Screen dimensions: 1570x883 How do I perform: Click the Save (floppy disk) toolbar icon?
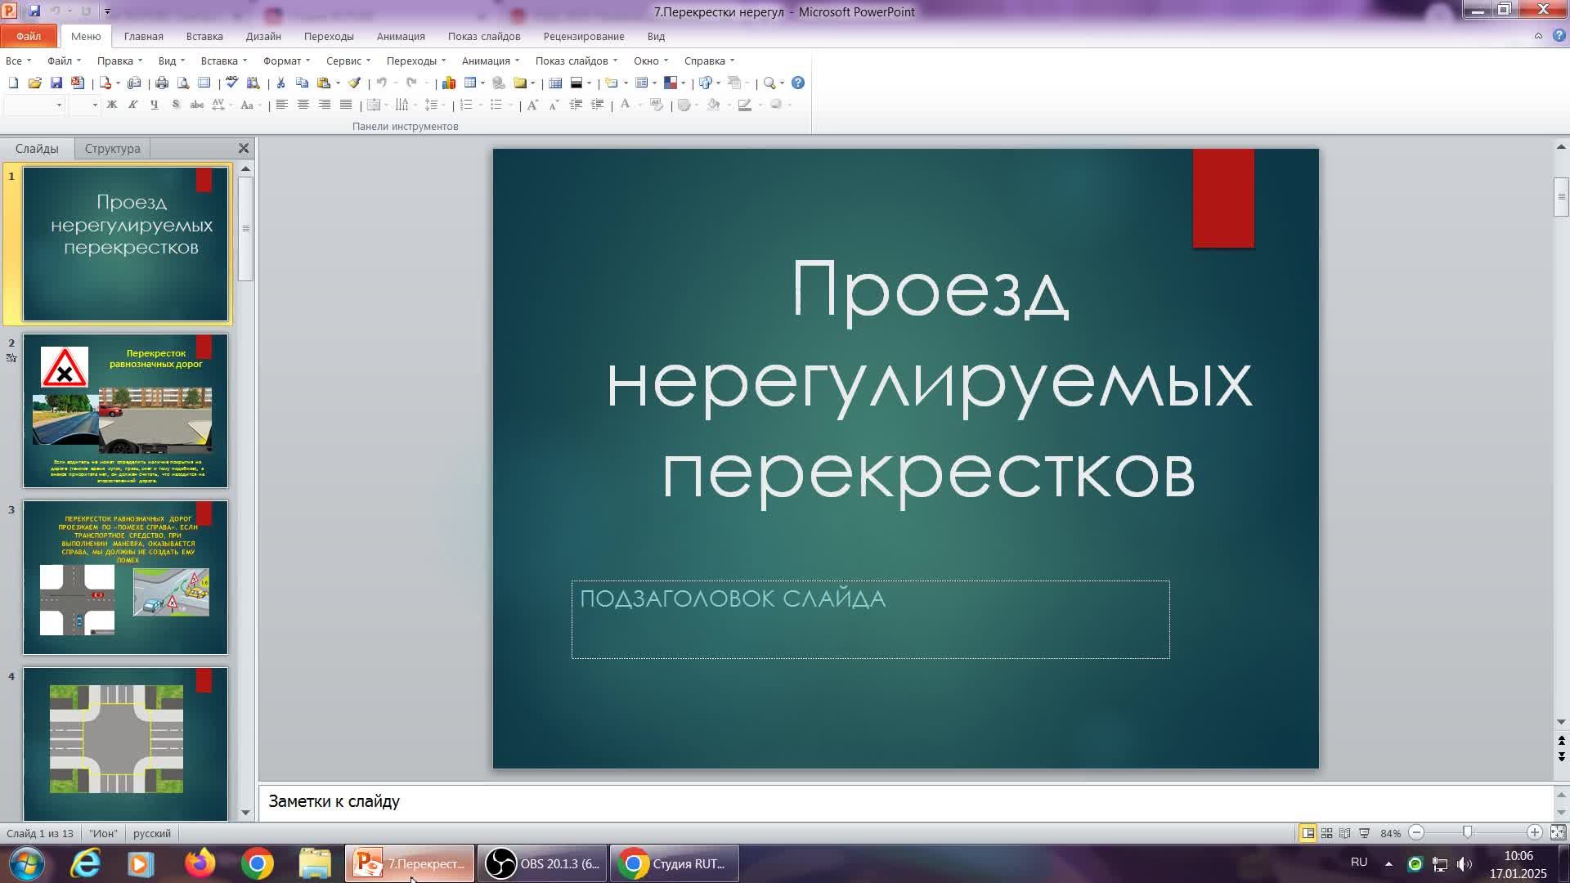(x=56, y=83)
